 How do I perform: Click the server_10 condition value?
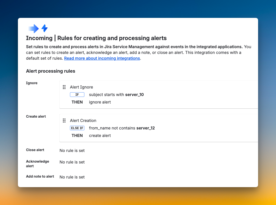135,95
